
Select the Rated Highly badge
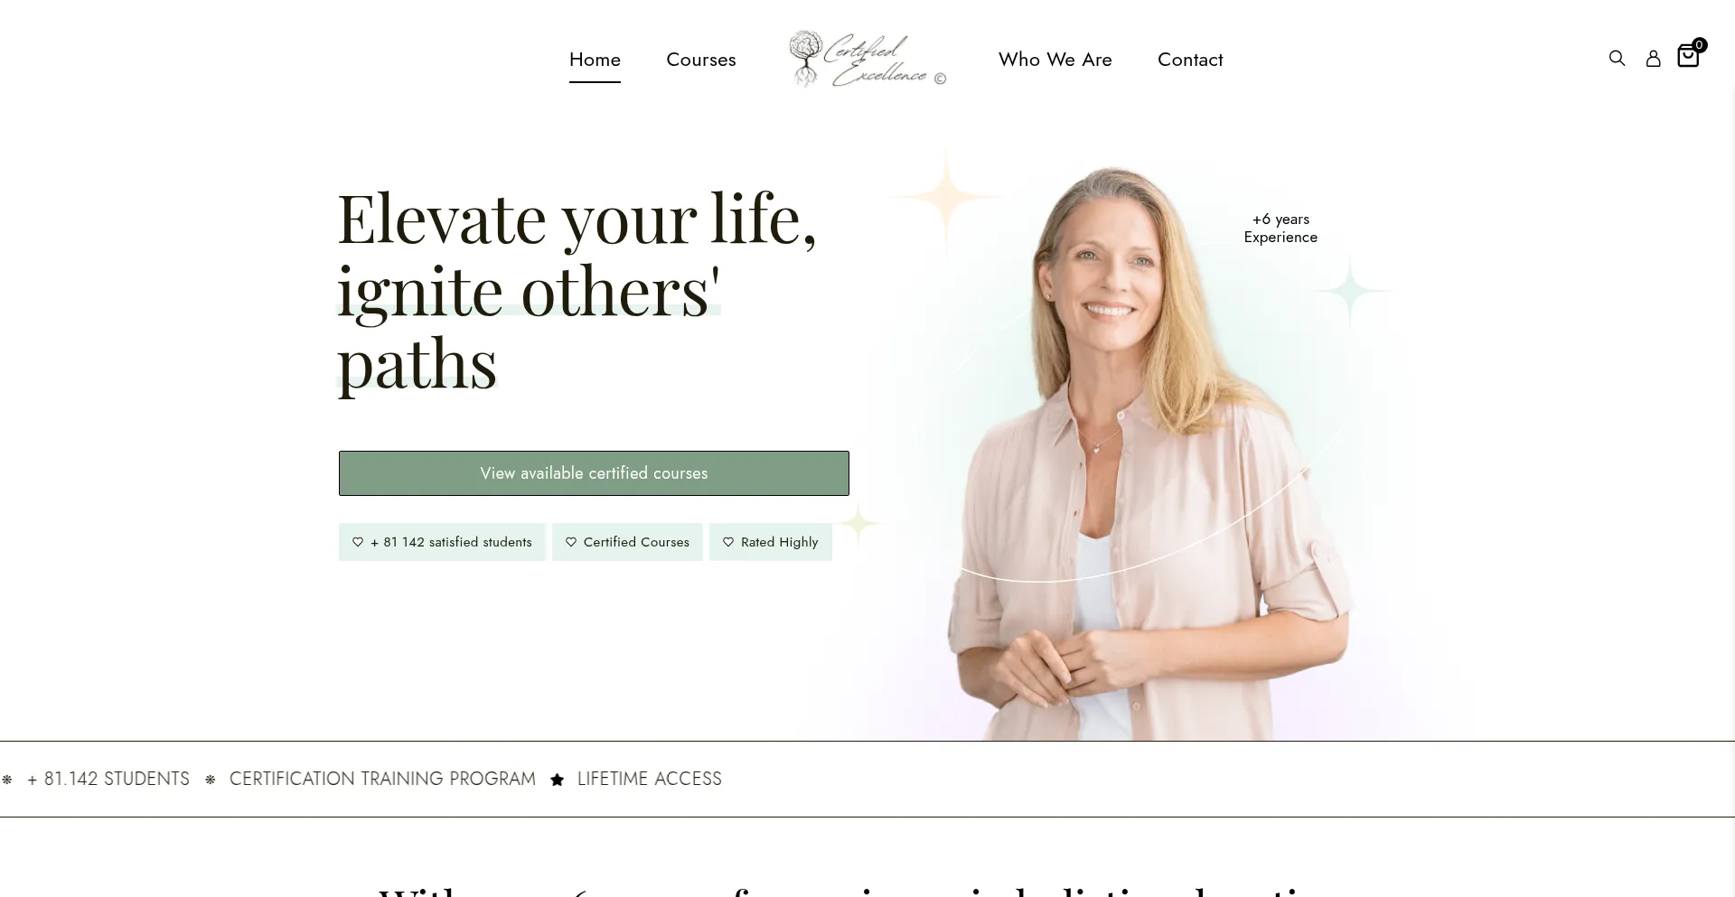tap(771, 542)
